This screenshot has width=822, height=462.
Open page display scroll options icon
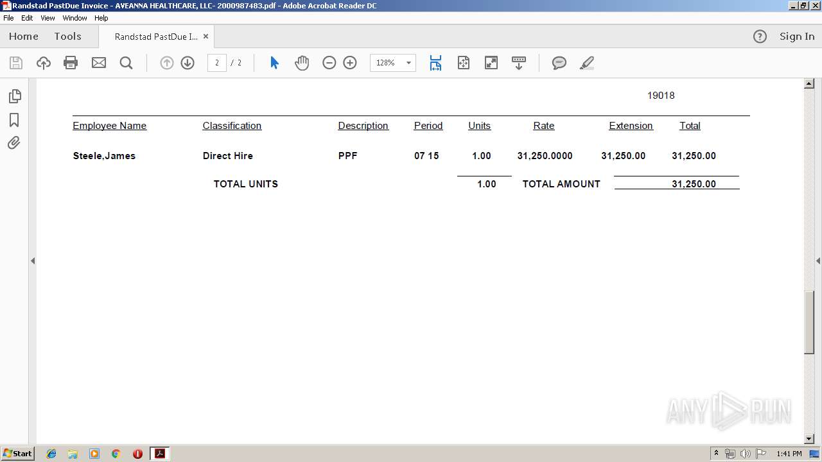click(519, 63)
